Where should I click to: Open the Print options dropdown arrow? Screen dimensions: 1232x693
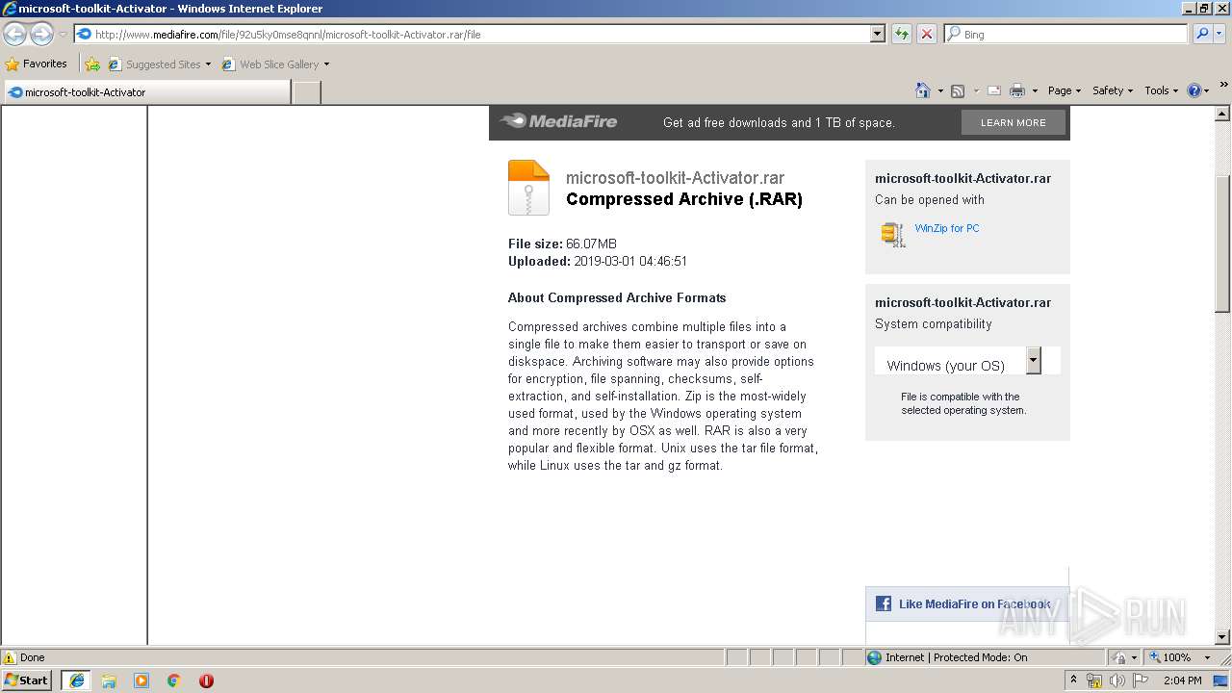[x=1035, y=90]
